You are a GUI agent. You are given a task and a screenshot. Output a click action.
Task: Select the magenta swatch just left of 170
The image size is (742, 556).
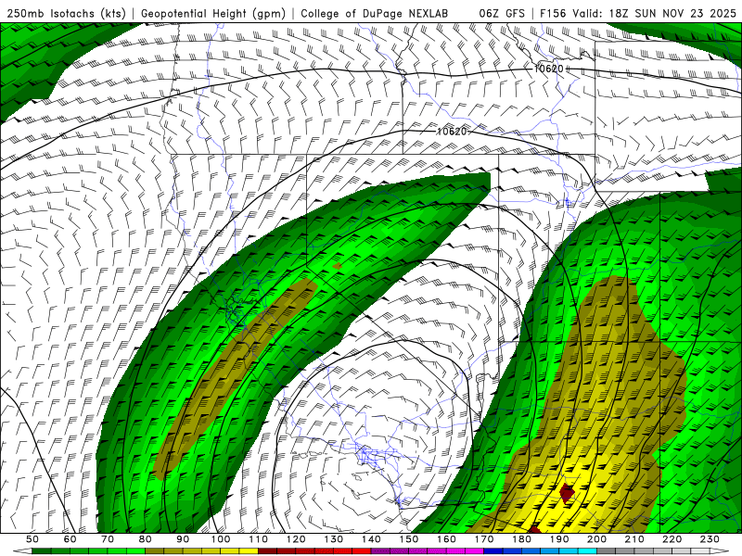[475, 551]
